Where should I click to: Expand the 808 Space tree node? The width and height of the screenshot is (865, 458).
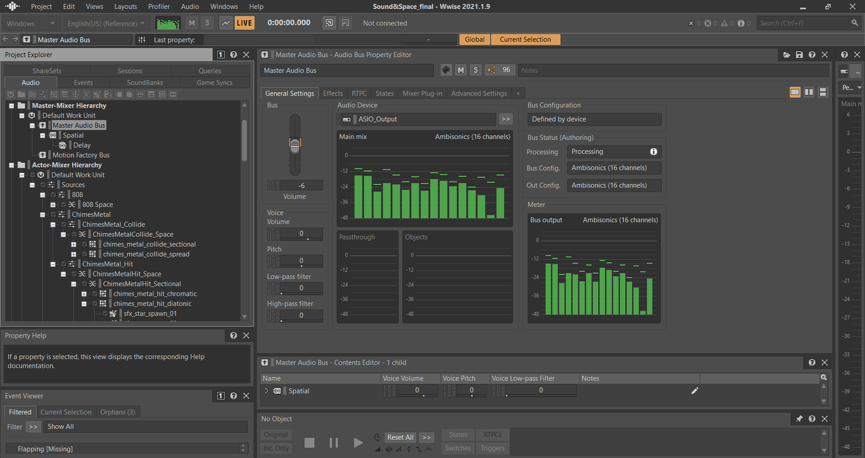(x=52, y=205)
